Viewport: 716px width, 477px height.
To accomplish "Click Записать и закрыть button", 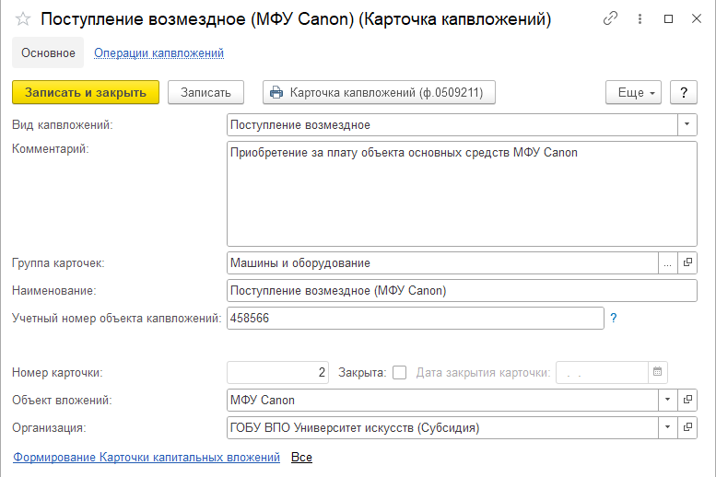I will 86,92.
